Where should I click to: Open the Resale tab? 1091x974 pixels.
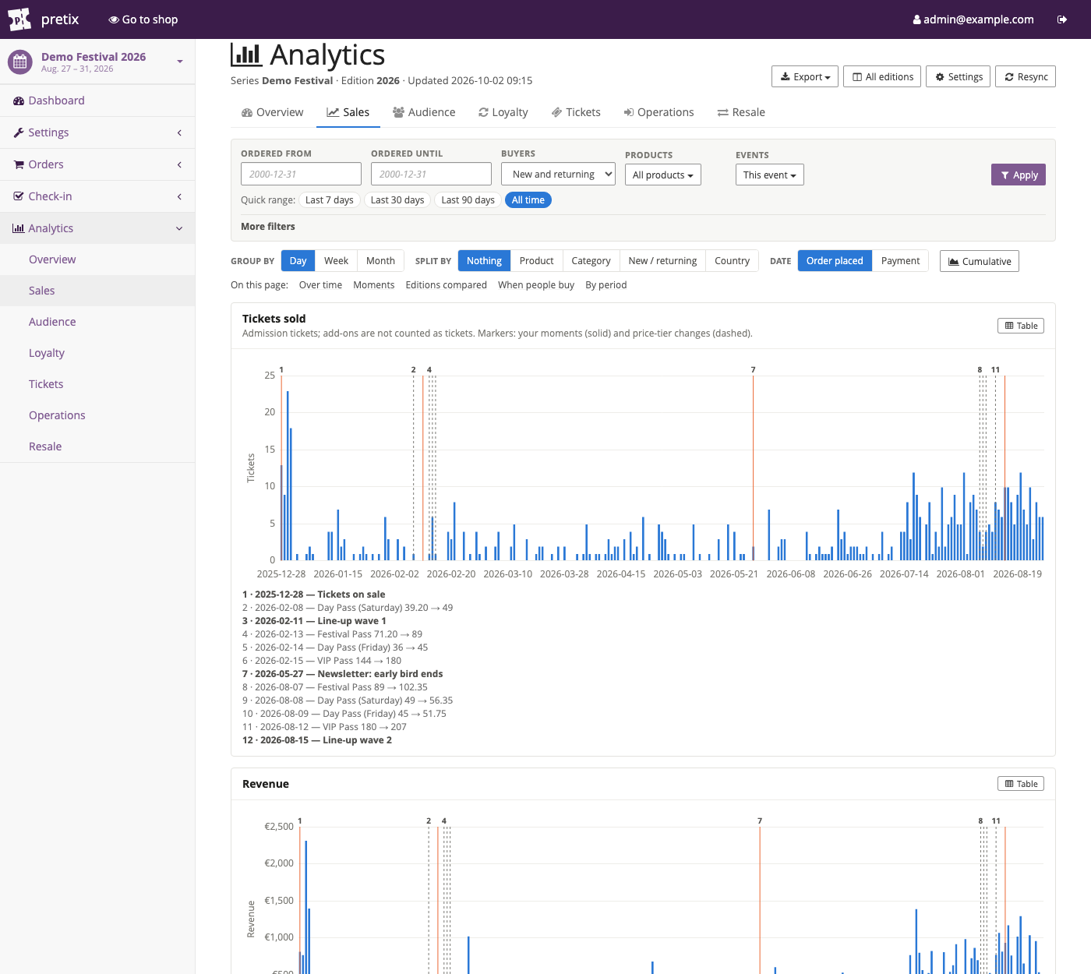(741, 112)
